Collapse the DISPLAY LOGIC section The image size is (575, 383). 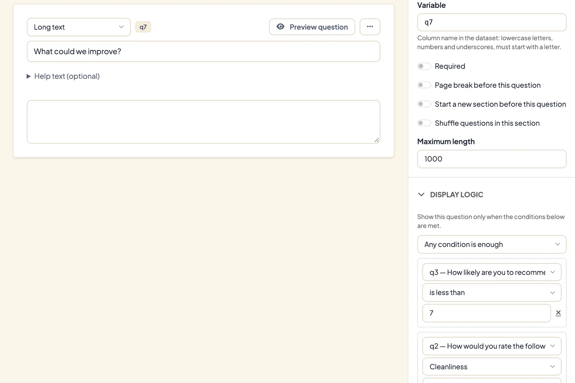pos(451,195)
